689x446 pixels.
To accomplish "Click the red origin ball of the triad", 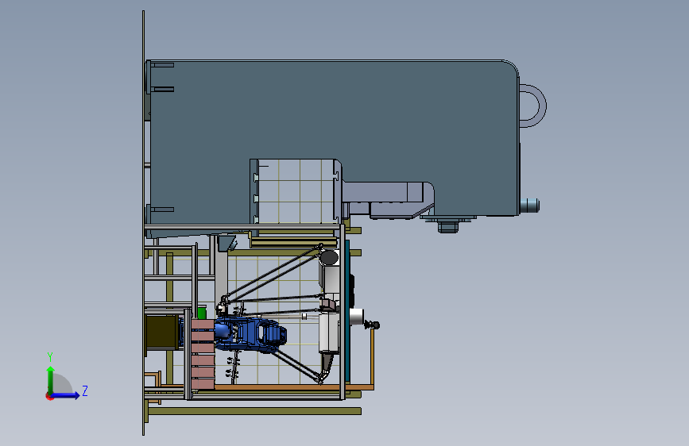I will [49, 396].
